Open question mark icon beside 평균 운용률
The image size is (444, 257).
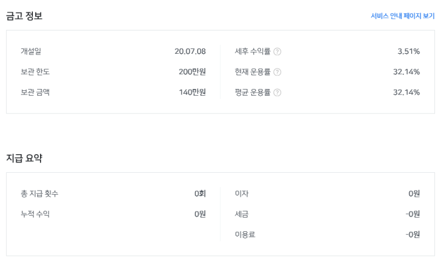(x=277, y=93)
